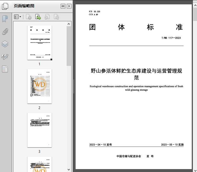This screenshot has width=197, height=172.
Task: Open the Signatures panel
Action: pyautogui.click(x=5, y=57)
